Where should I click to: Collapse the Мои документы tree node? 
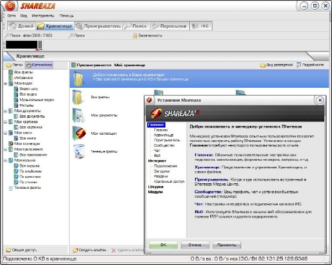coord(5,111)
